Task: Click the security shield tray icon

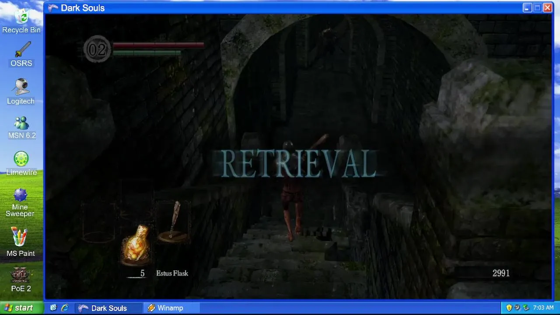Action: click(x=509, y=308)
